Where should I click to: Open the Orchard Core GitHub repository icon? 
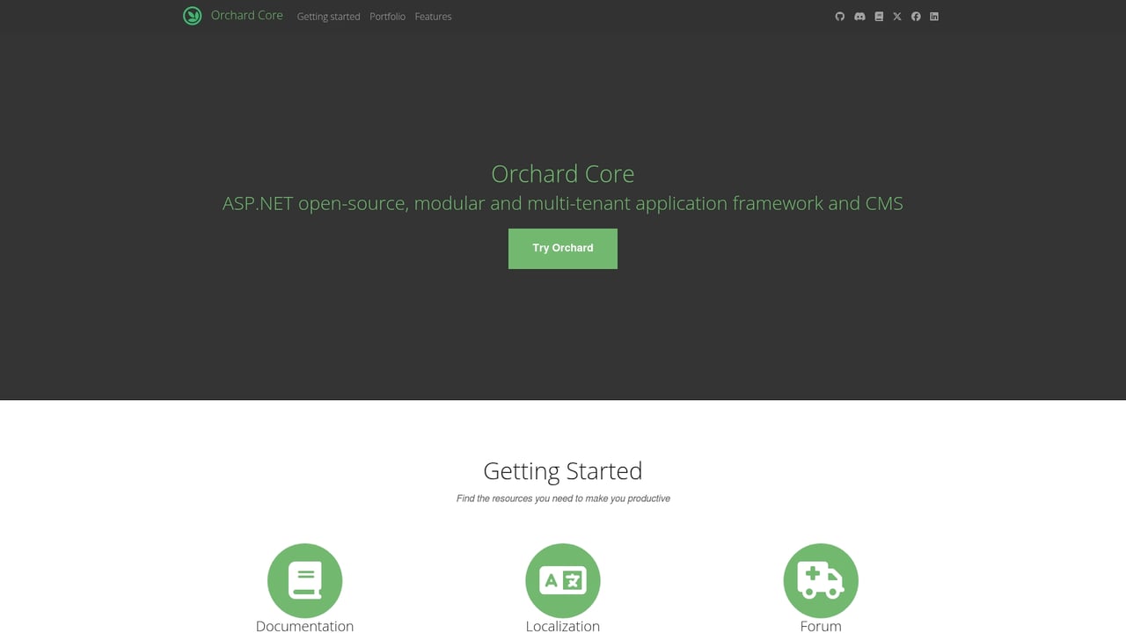(x=839, y=16)
